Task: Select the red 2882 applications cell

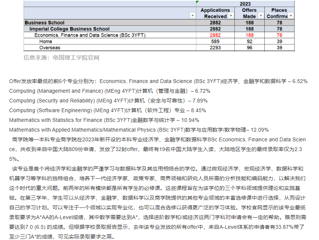Action: tap(215, 35)
